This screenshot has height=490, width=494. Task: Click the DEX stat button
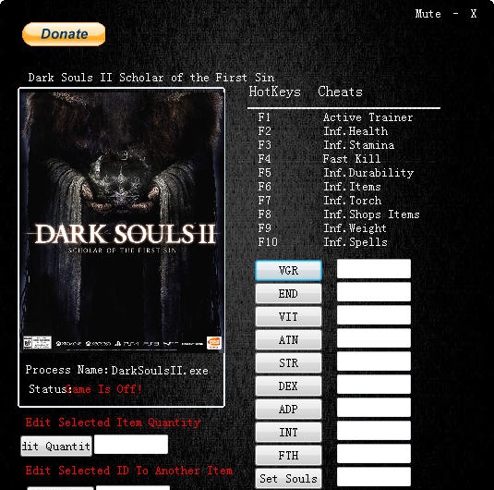pos(288,386)
